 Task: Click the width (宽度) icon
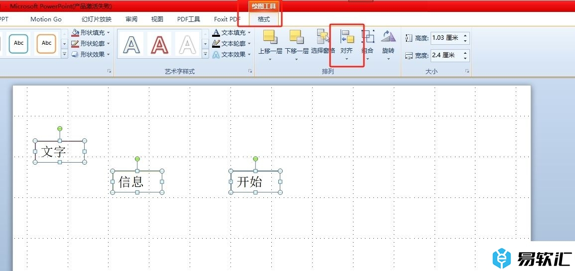click(409, 56)
